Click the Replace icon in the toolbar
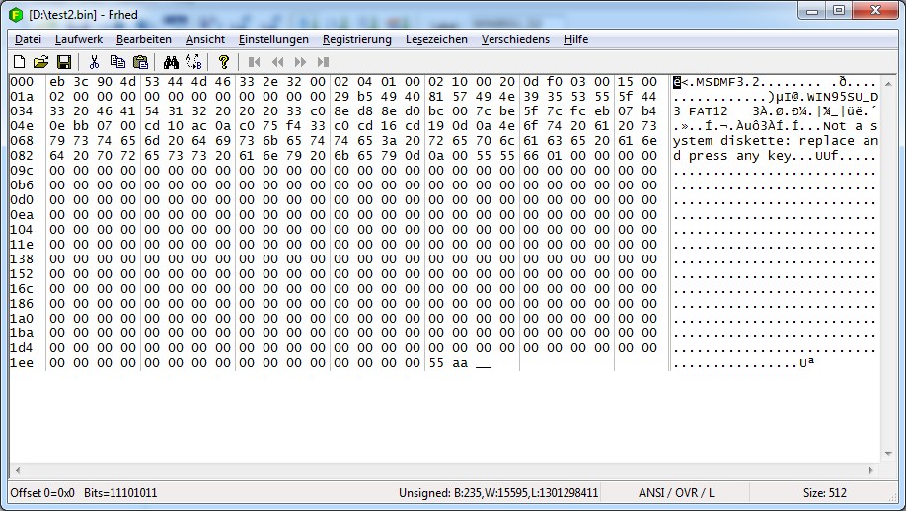 pos(192,61)
